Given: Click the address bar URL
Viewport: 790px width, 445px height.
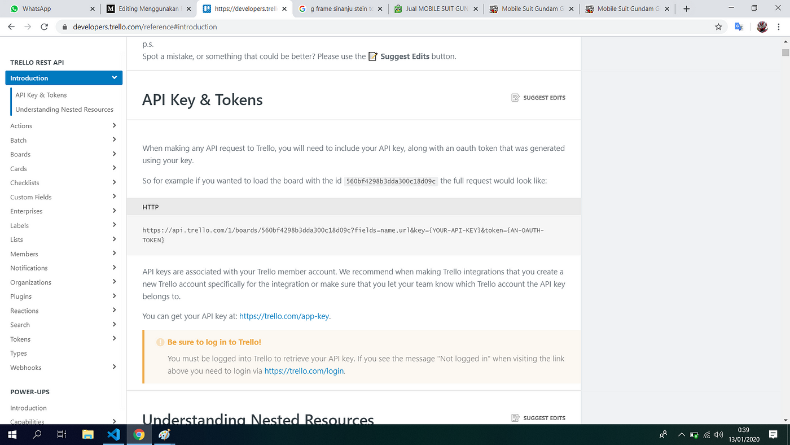Looking at the screenshot, I should (145, 27).
